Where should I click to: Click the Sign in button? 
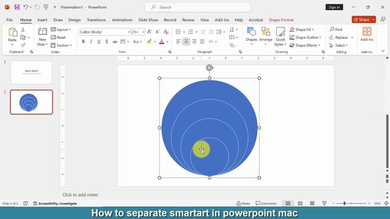[x=334, y=7]
